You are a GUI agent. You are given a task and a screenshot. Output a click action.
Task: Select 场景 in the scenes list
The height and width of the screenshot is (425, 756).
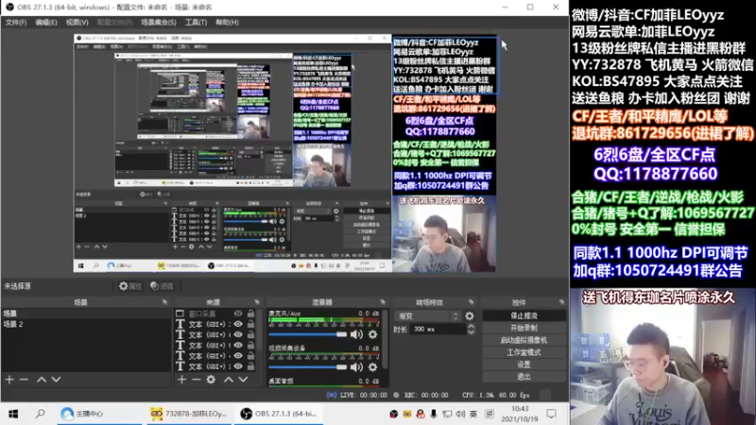[86, 314]
